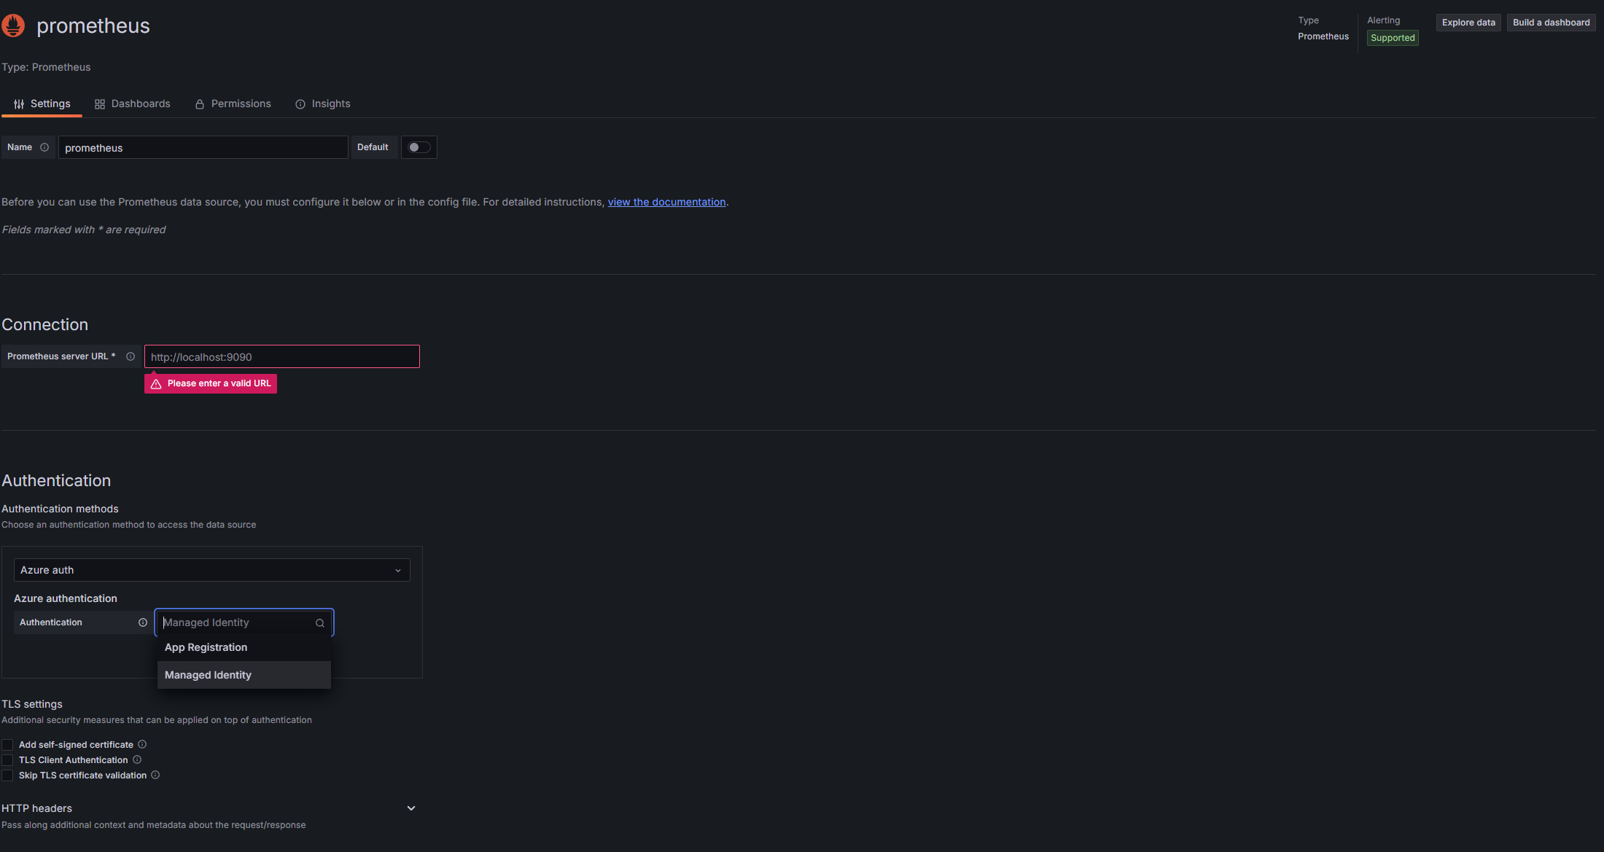The width and height of the screenshot is (1604, 852).
Task: Click the Supported alerting badge
Action: pos(1393,38)
